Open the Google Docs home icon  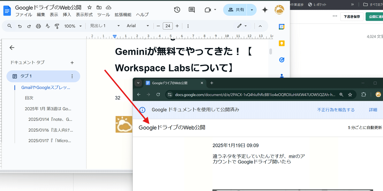7,10
